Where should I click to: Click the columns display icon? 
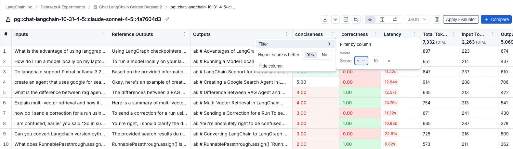(437, 19)
